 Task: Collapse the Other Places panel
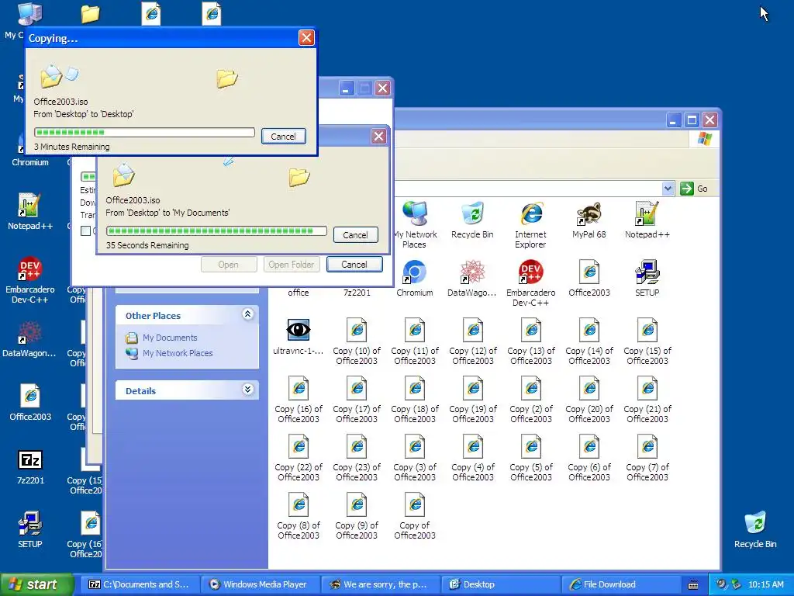(x=247, y=314)
